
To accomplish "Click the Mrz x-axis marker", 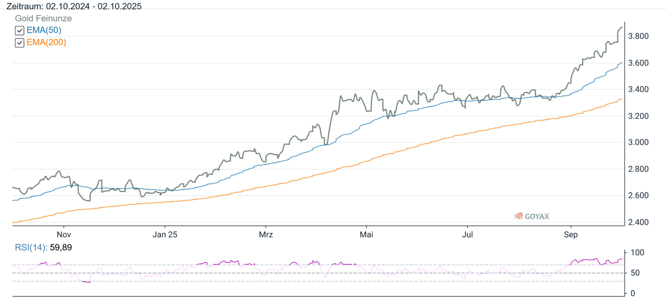I will 266,235.
